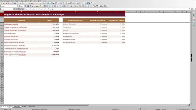Click the Function Wizard fx icon

click(17, 9)
